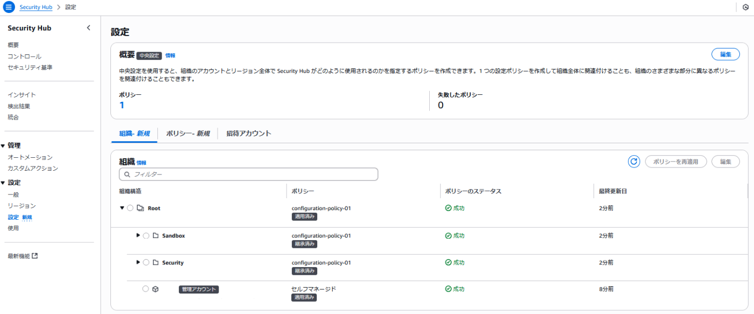Click the 中央設定 badge
Screen dimensions: 754x314
point(149,55)
